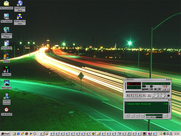This screenshot has height=136, width=181.
Task: Open the Morpheus desktop shortcut
Action: (6, 70)
